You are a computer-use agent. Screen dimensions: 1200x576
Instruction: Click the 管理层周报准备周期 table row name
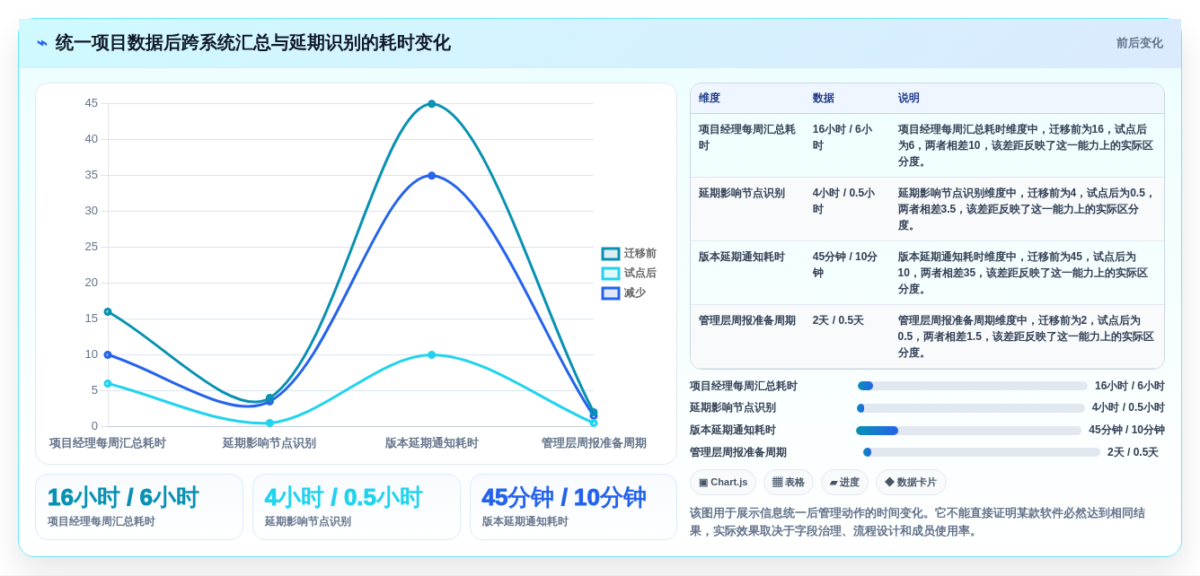747,320
